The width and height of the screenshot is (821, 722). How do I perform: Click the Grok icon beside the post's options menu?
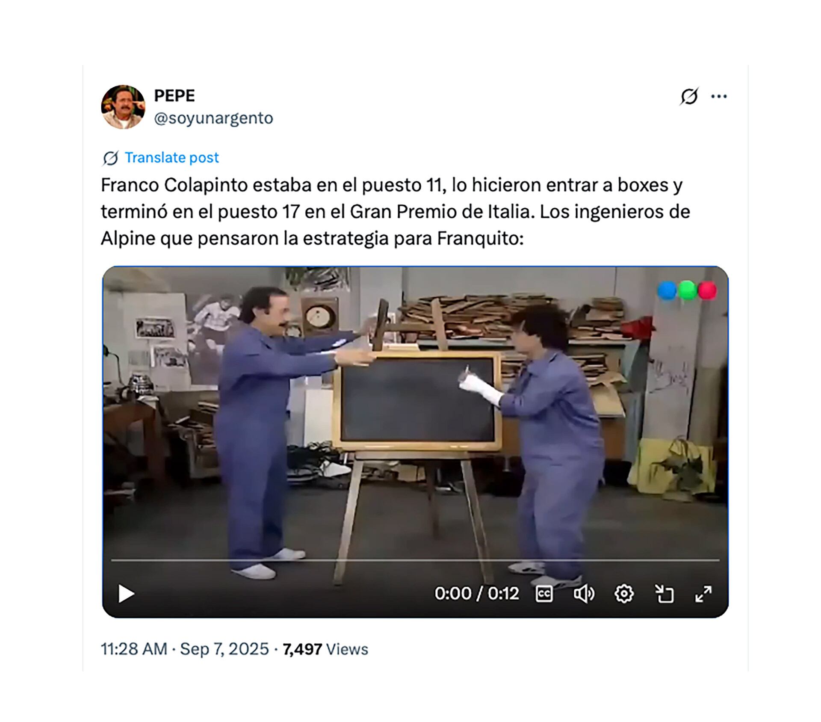pyautogui.click(x=689, y=96)
